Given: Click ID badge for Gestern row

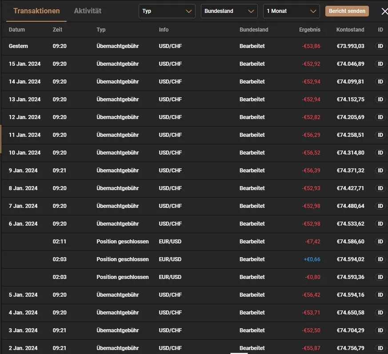Looking at the screenshot, I should pos(380,46).
